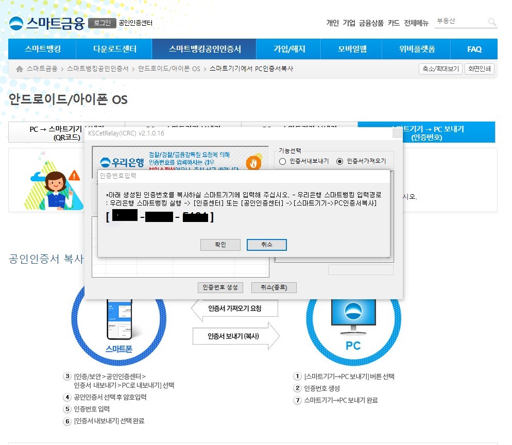Click 취소 button in 인증번호입력 dialog
The height and width of the screenshot is (445, 512).
pyautogui.click(x=267, y=245)
